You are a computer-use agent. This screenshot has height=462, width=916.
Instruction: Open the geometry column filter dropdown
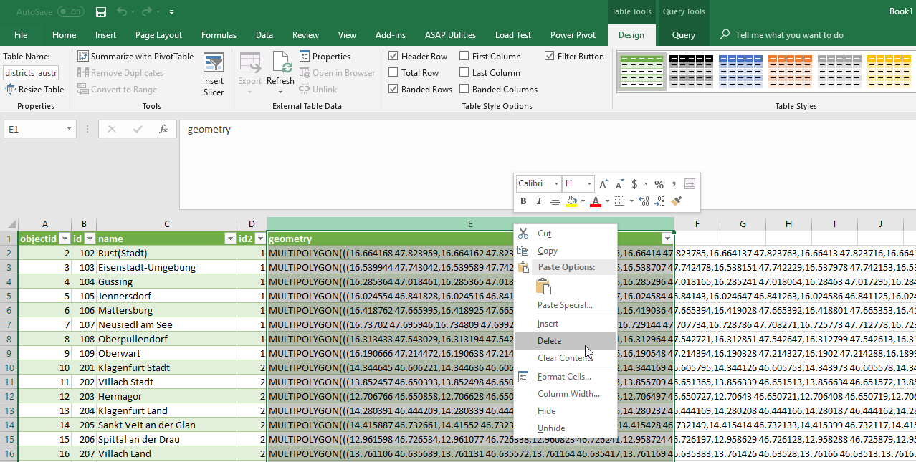[668, 239]
